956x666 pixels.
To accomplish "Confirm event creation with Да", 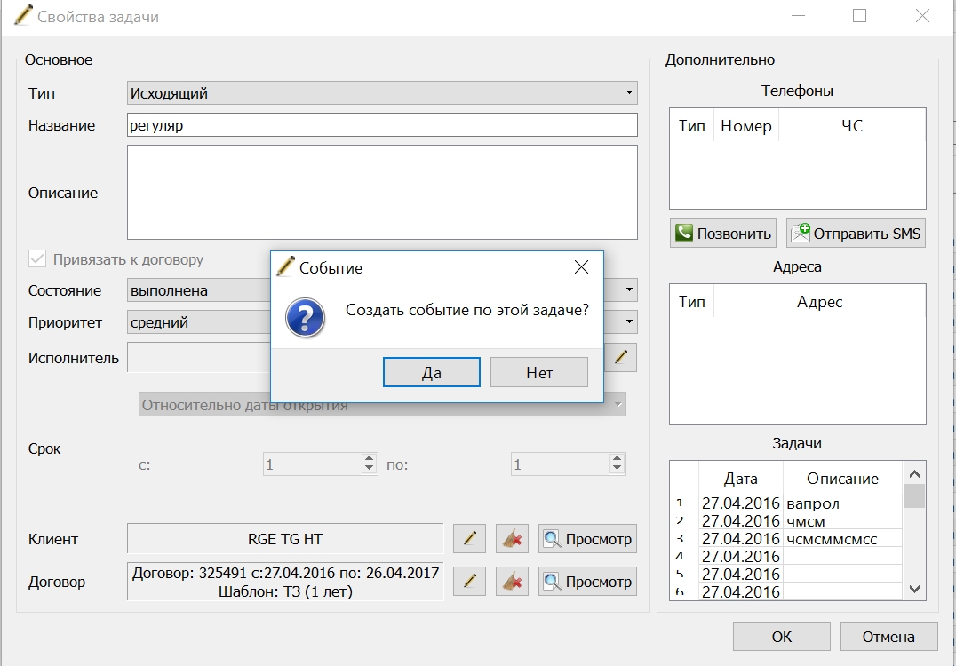I will pyautogui.click(x=432, y=372).
